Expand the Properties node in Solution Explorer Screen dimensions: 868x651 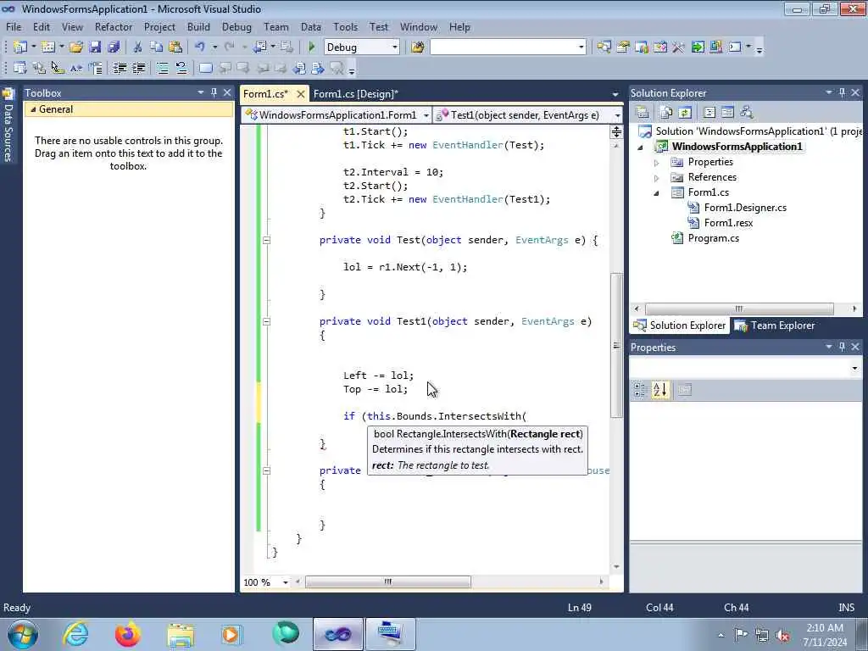click(x=657, y=163)
